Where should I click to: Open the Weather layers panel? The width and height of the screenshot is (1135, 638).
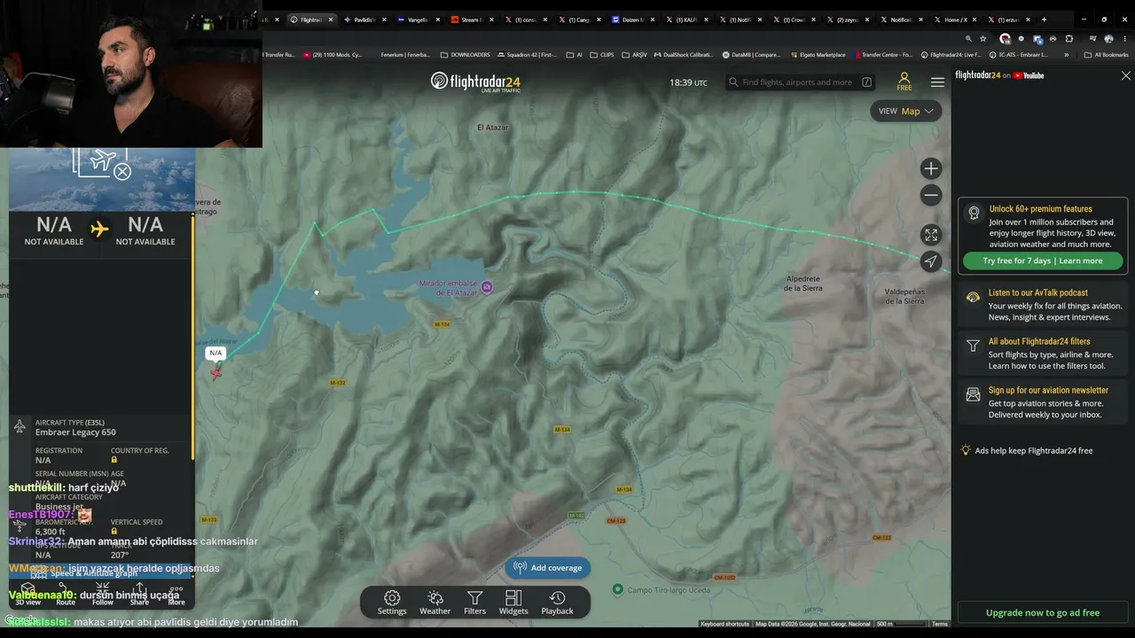(434, 603)
